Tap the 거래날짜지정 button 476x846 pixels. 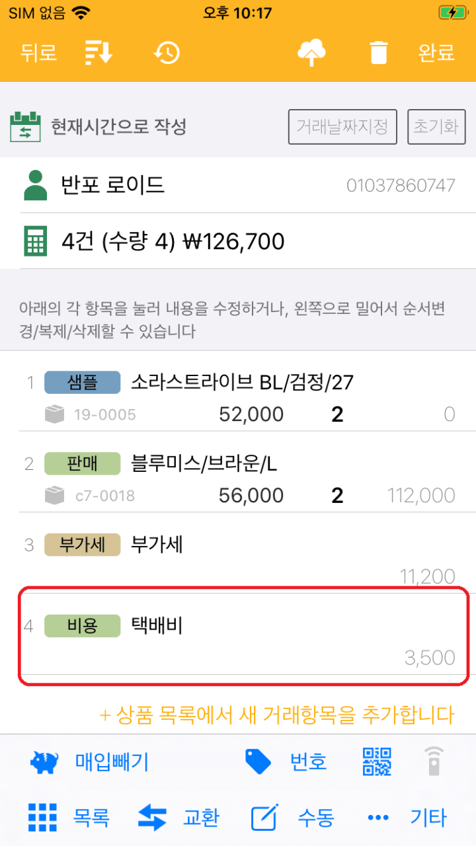342,127
